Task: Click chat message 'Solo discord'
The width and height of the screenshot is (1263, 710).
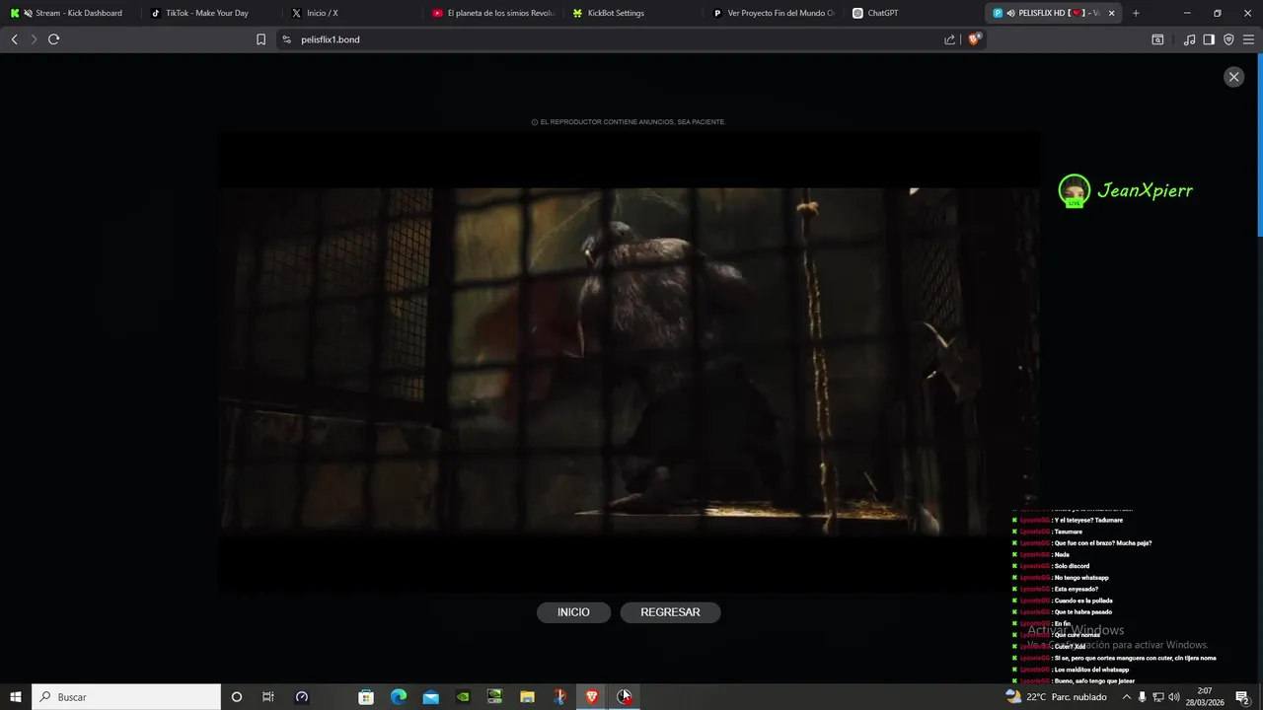Action: (1071, 566)
